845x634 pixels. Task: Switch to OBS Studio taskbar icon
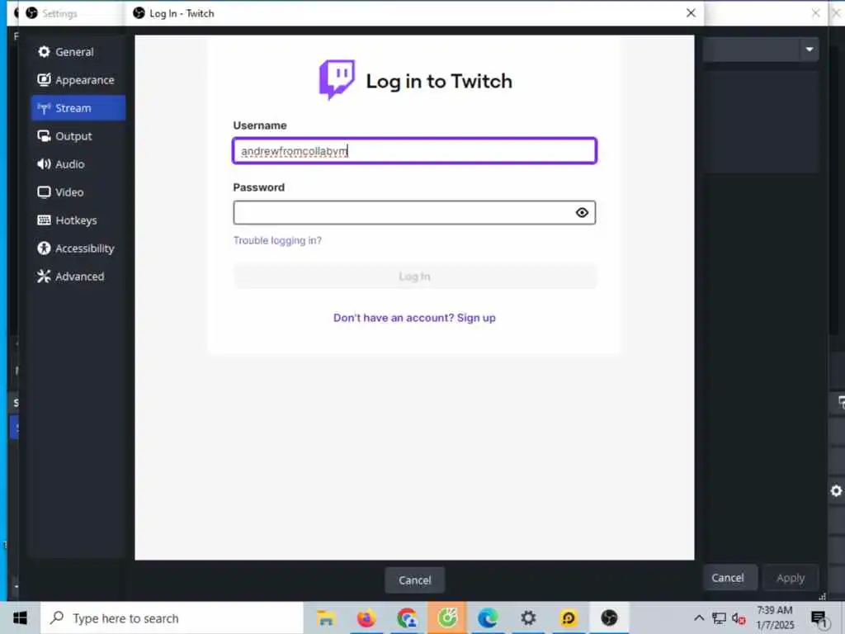tap(609, 617)
